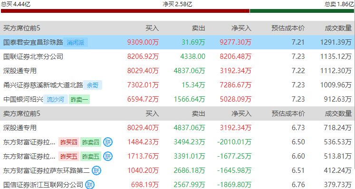Click the 联 icon beside 昨卖五
Image resolution: width=355 pixels, height=189 pixels.
pos(108,156)
